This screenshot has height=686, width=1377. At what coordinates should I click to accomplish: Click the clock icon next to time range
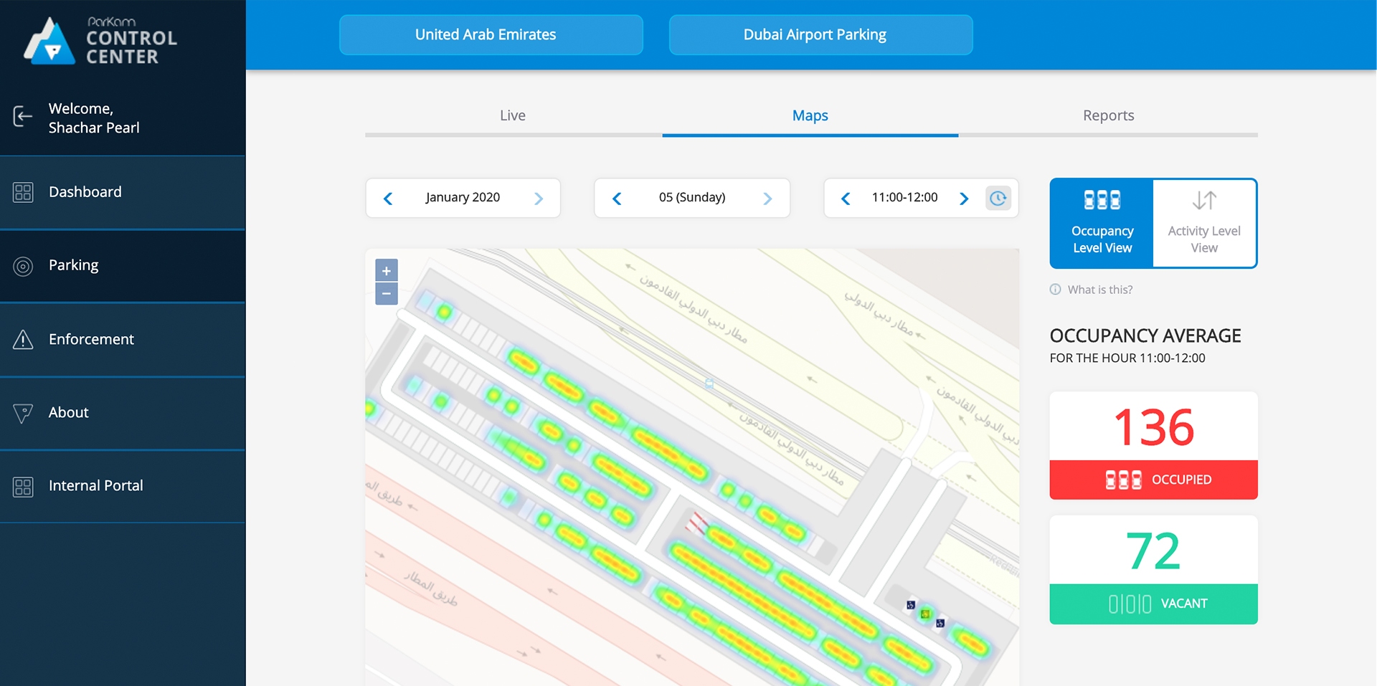[998, 199]
